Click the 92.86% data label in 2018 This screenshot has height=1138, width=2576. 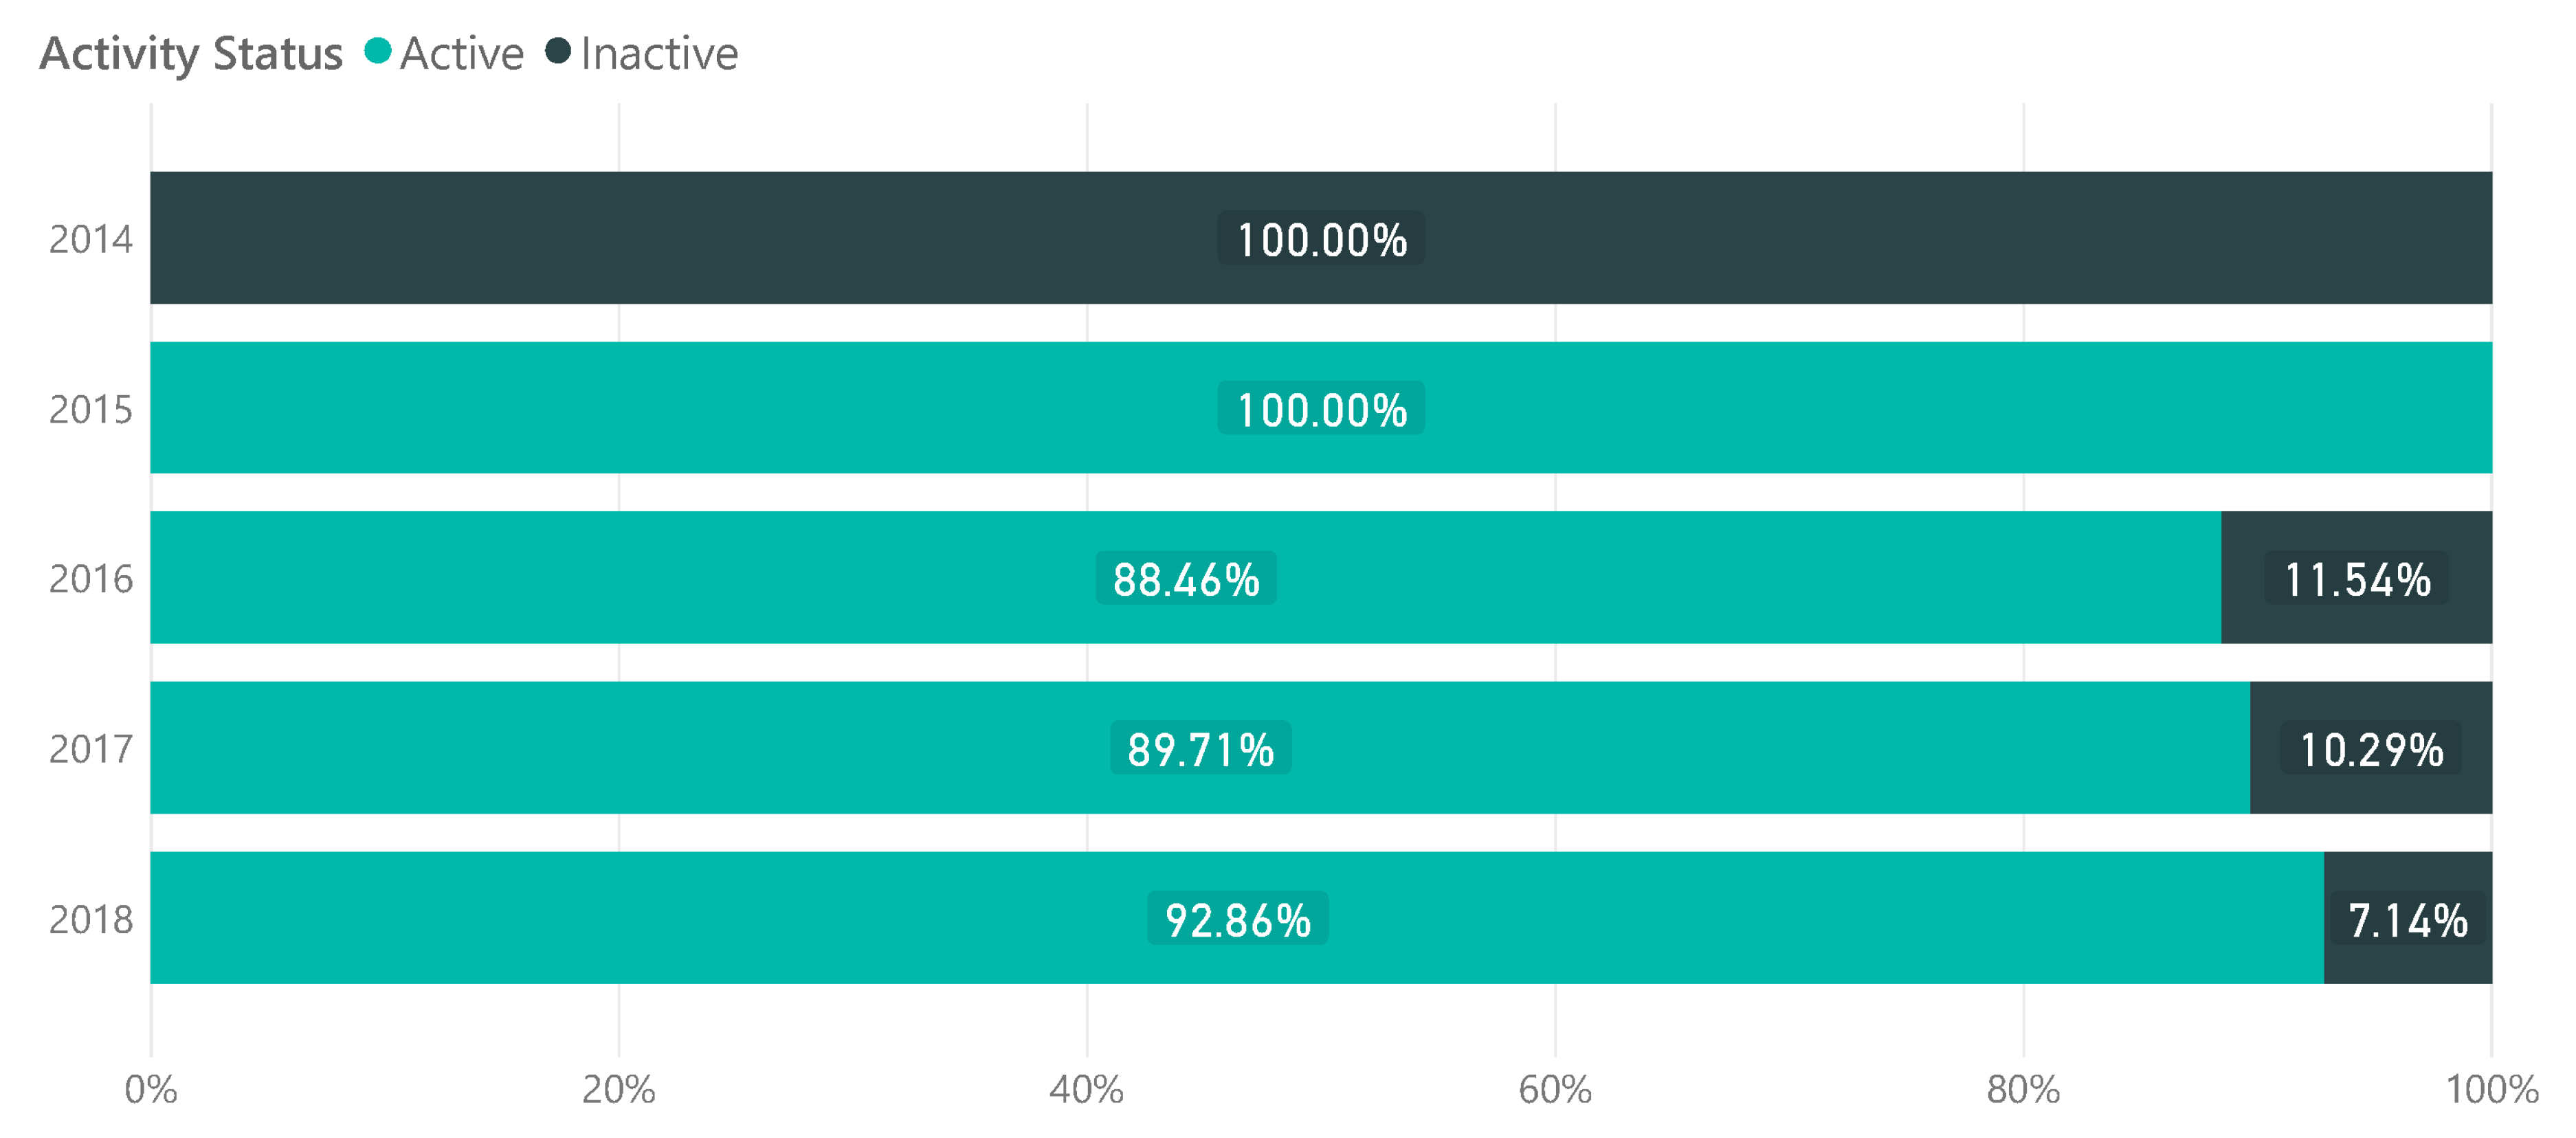pos(1238,919)
